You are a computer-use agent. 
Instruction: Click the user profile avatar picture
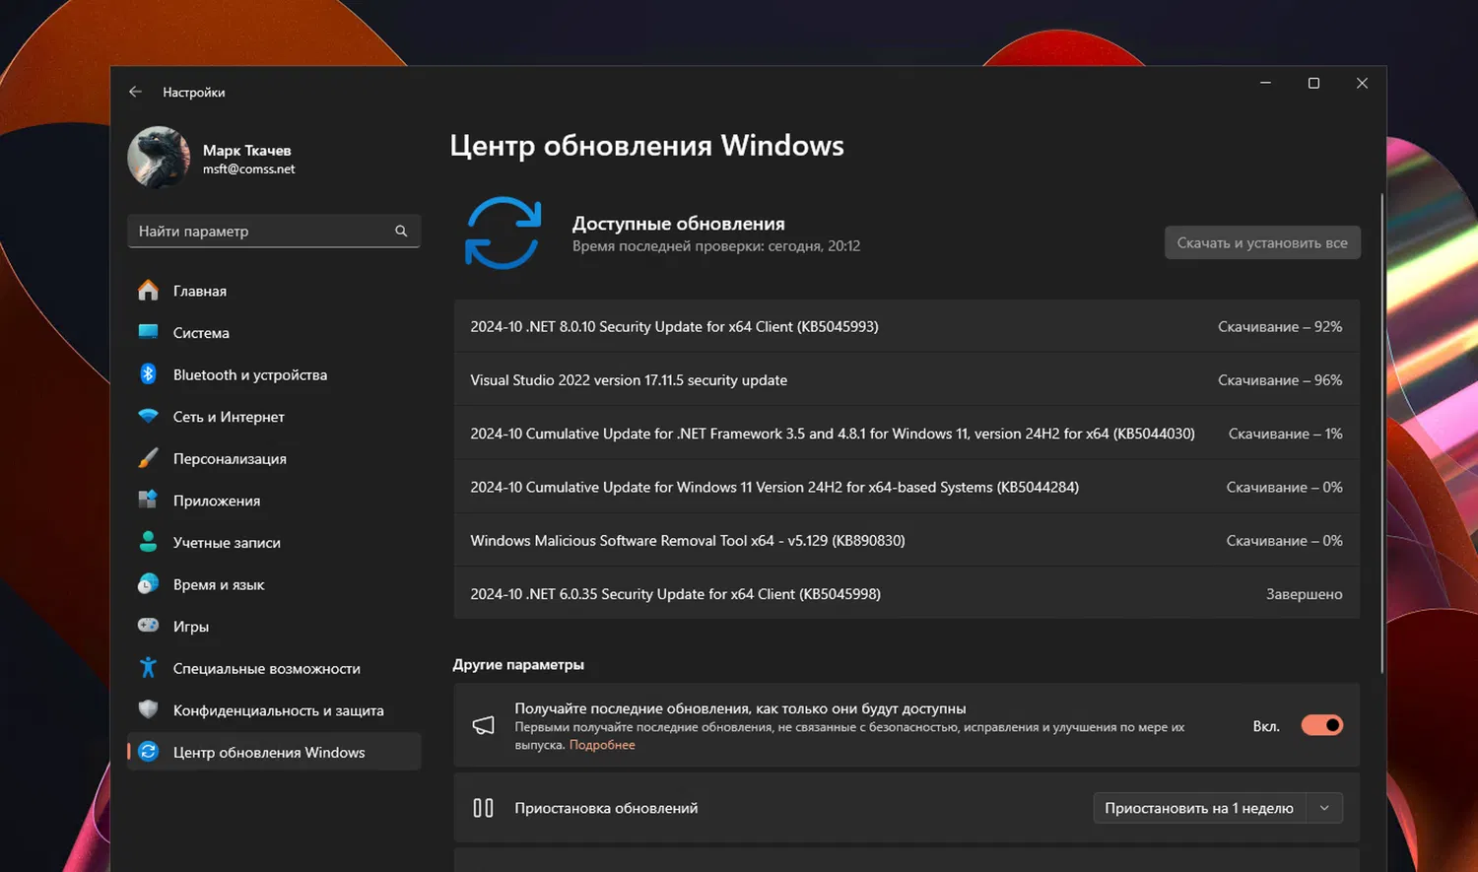pyautogui.click(x=159, y=158)
